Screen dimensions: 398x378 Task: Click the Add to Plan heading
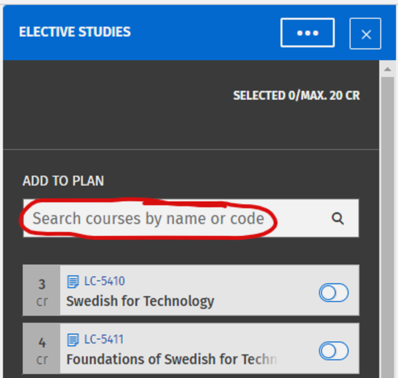pos(63,181)
